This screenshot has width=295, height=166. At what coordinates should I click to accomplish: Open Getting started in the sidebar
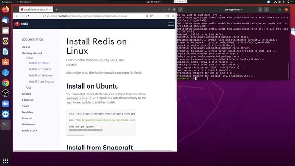(x=32, y=53)
